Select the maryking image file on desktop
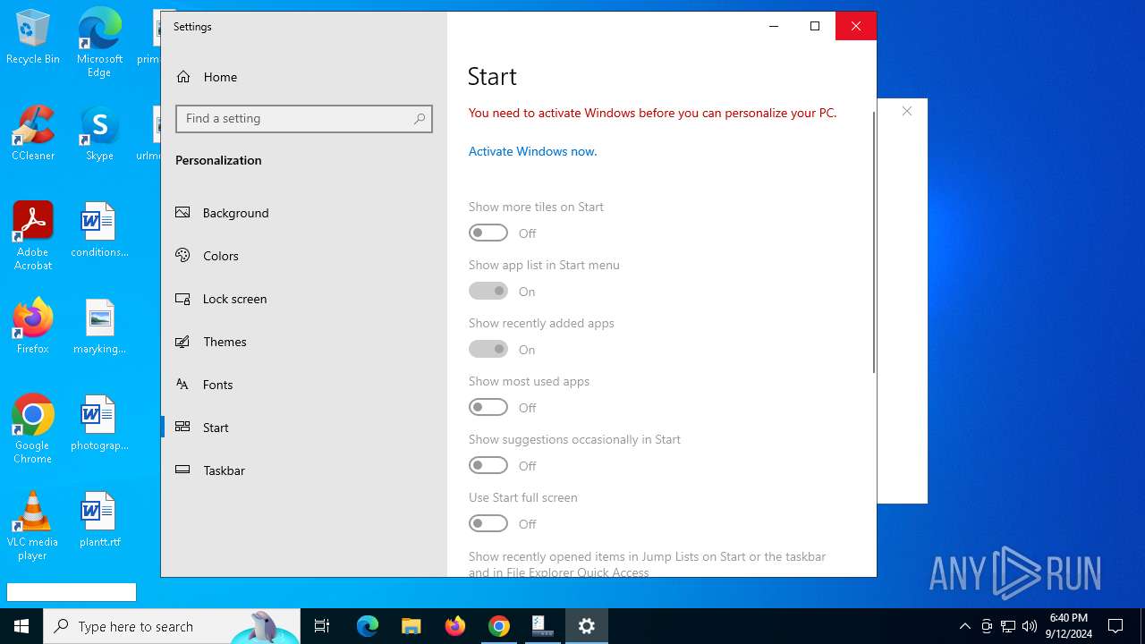Image resolution: width=1145 pixels, height=644 pixels. point(99,327)
